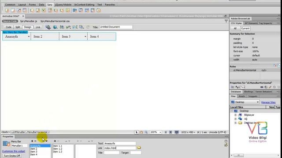
Task: Insert a Spry Menu Bar widget
Action: 74,11
